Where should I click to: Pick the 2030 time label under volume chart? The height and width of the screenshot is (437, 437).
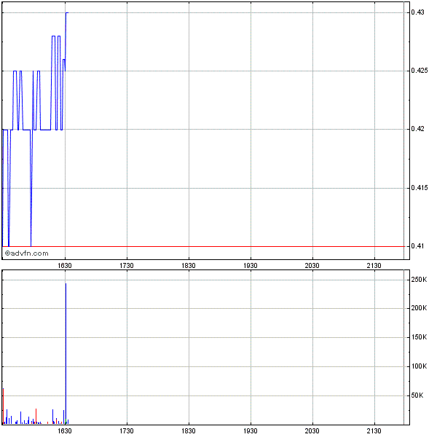click(312, 431)
